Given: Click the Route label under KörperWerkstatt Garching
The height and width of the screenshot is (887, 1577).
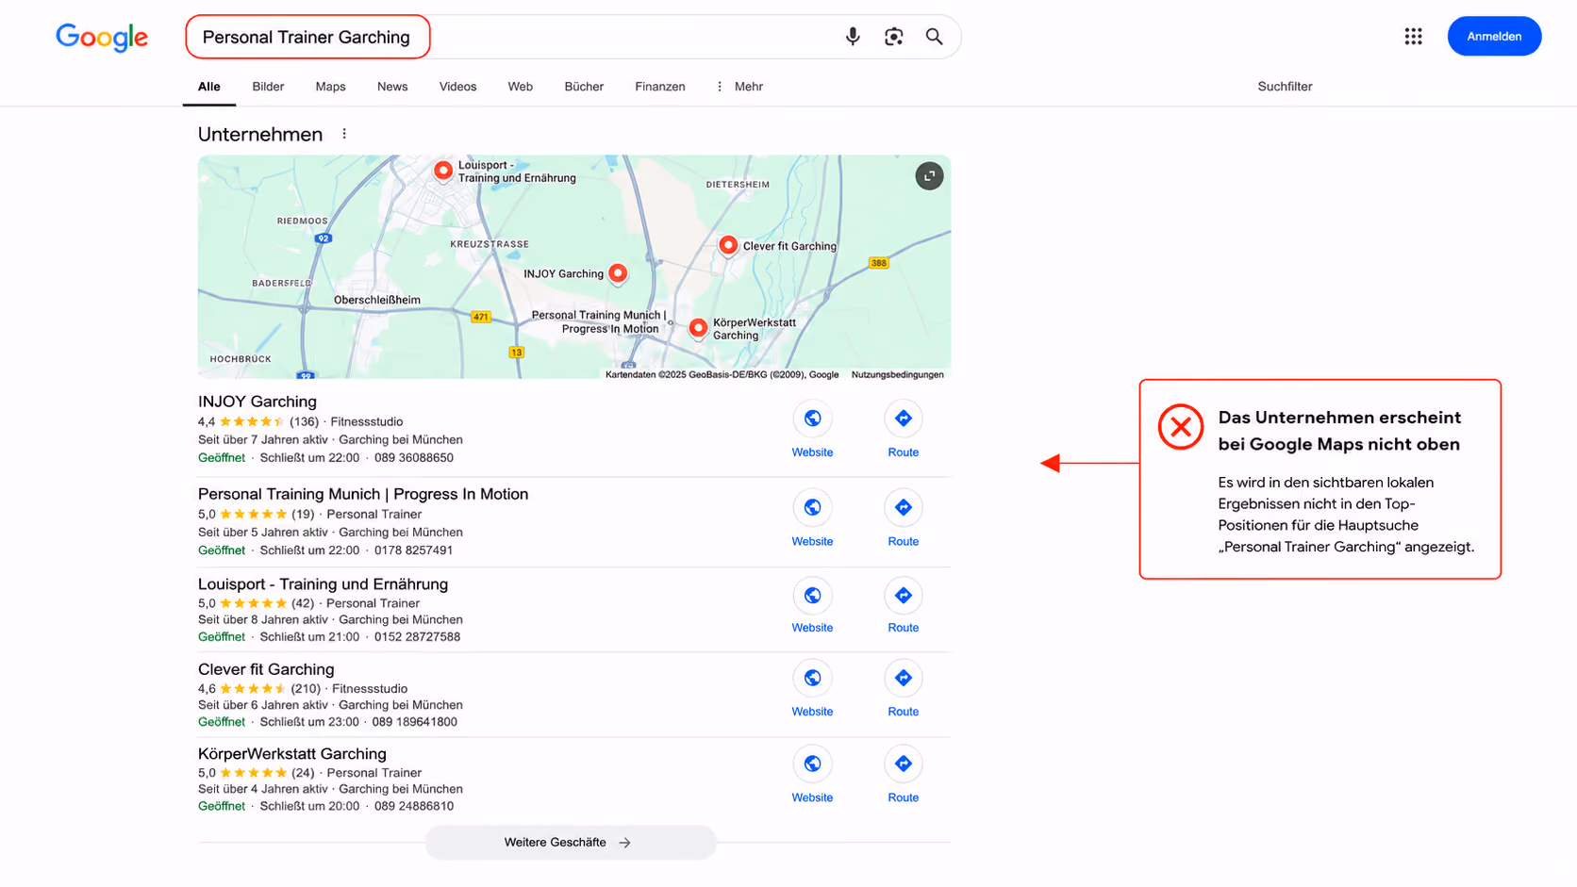Looking at the screenshot, I should (903, 797).
